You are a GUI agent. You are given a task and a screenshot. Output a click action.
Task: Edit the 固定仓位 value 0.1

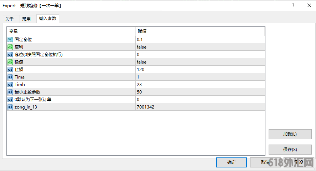[x=140, y=40]
